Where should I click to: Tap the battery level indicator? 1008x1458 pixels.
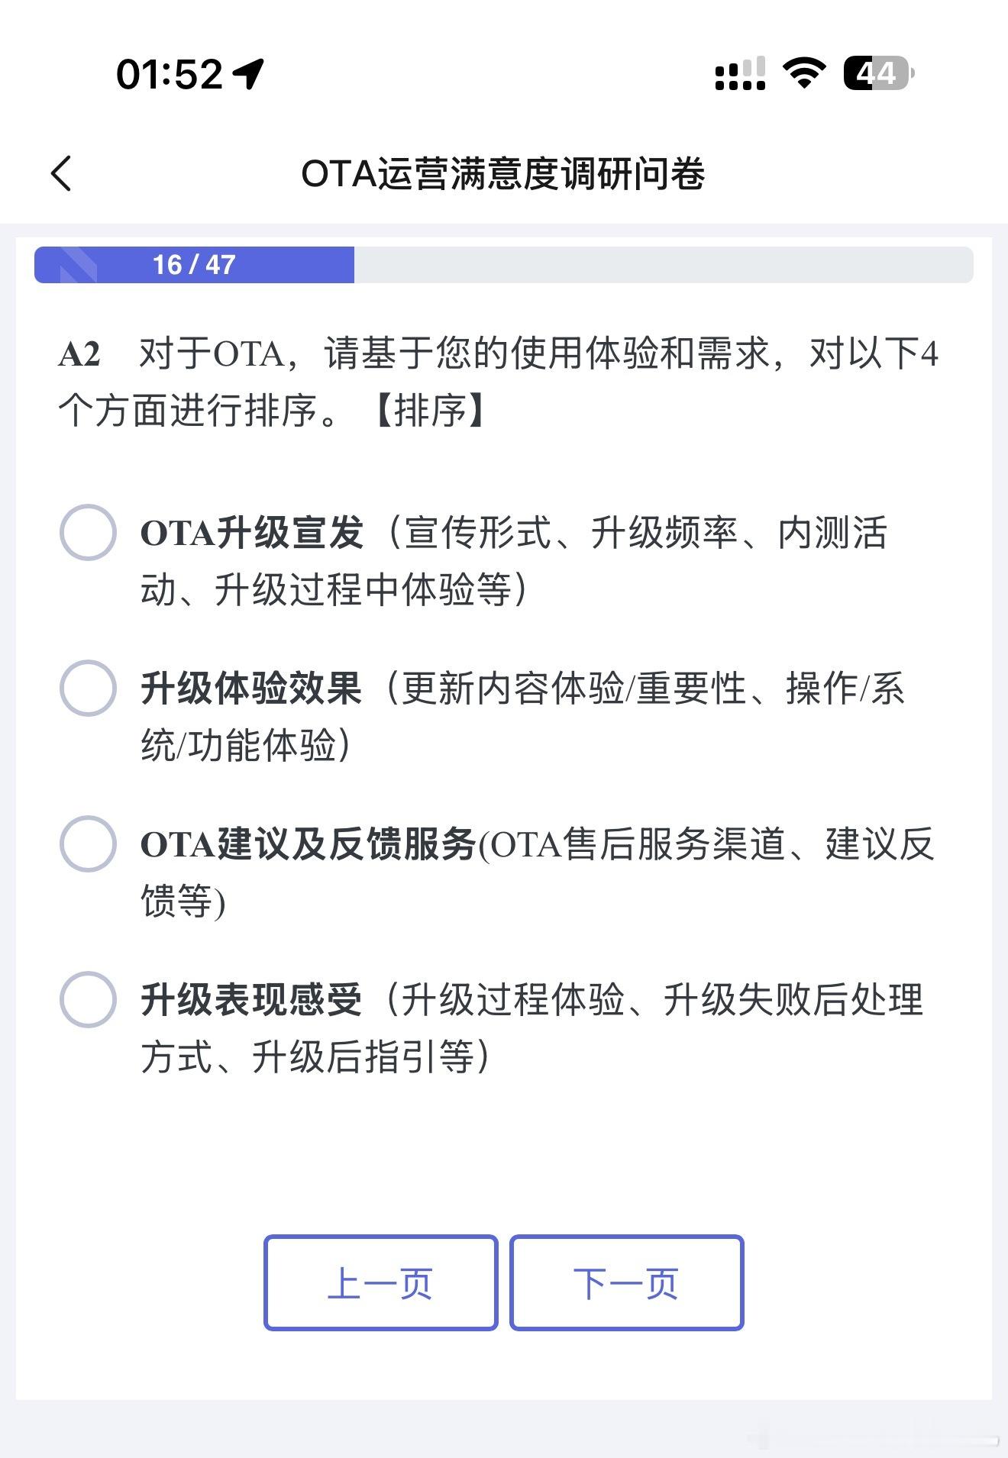pos(878,73)
